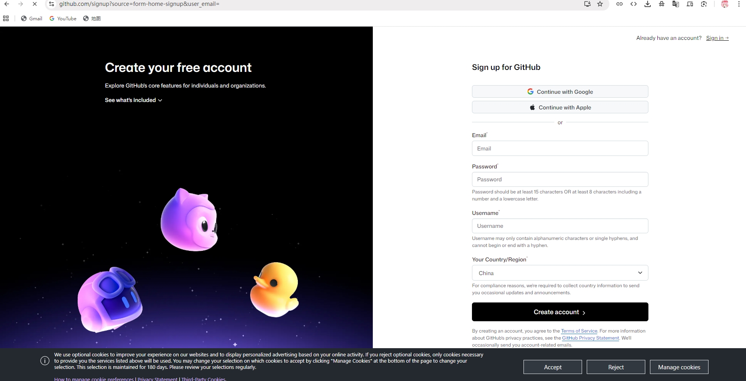The width and height of the screenshot is (746, 381).
Task: Click the compliance reasons hint text
Action: (x=555, y=289)
